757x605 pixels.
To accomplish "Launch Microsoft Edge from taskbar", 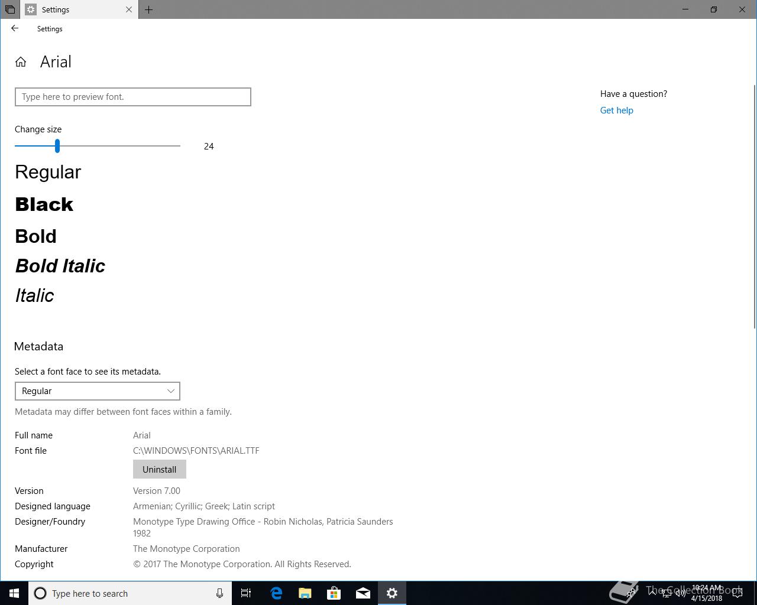I will point(276,593).
